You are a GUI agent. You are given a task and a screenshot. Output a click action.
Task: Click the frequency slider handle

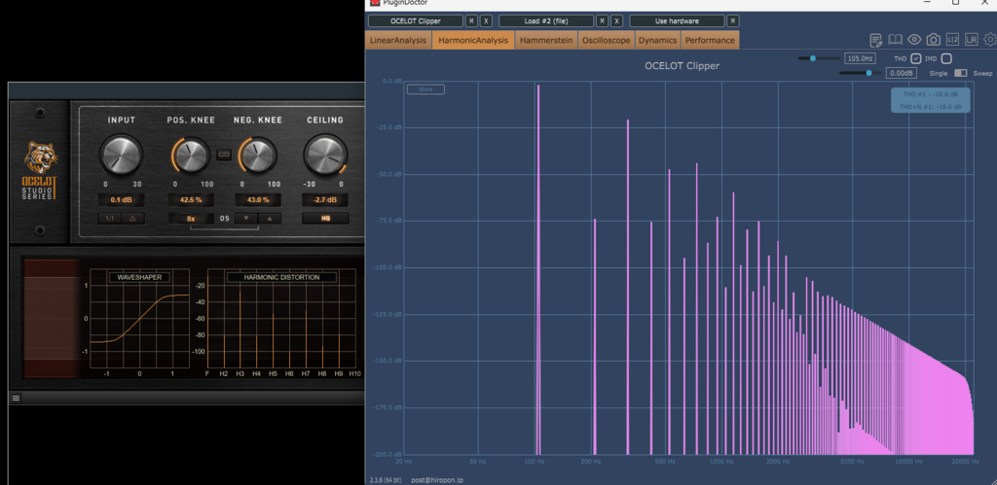tap(813, 58)
